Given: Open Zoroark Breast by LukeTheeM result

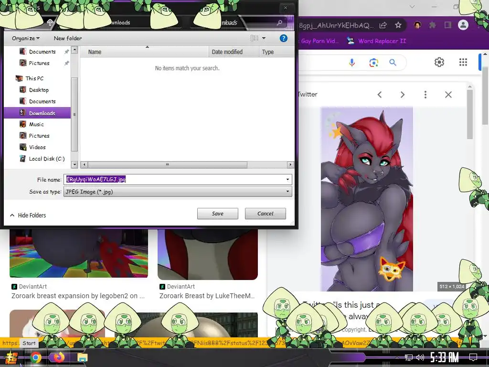Looking at the screenshot, I should tap(207, 296).
